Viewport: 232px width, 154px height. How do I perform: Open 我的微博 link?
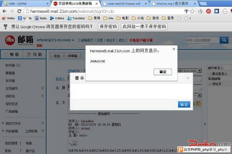pyautogui.click(x=11, y=143)
